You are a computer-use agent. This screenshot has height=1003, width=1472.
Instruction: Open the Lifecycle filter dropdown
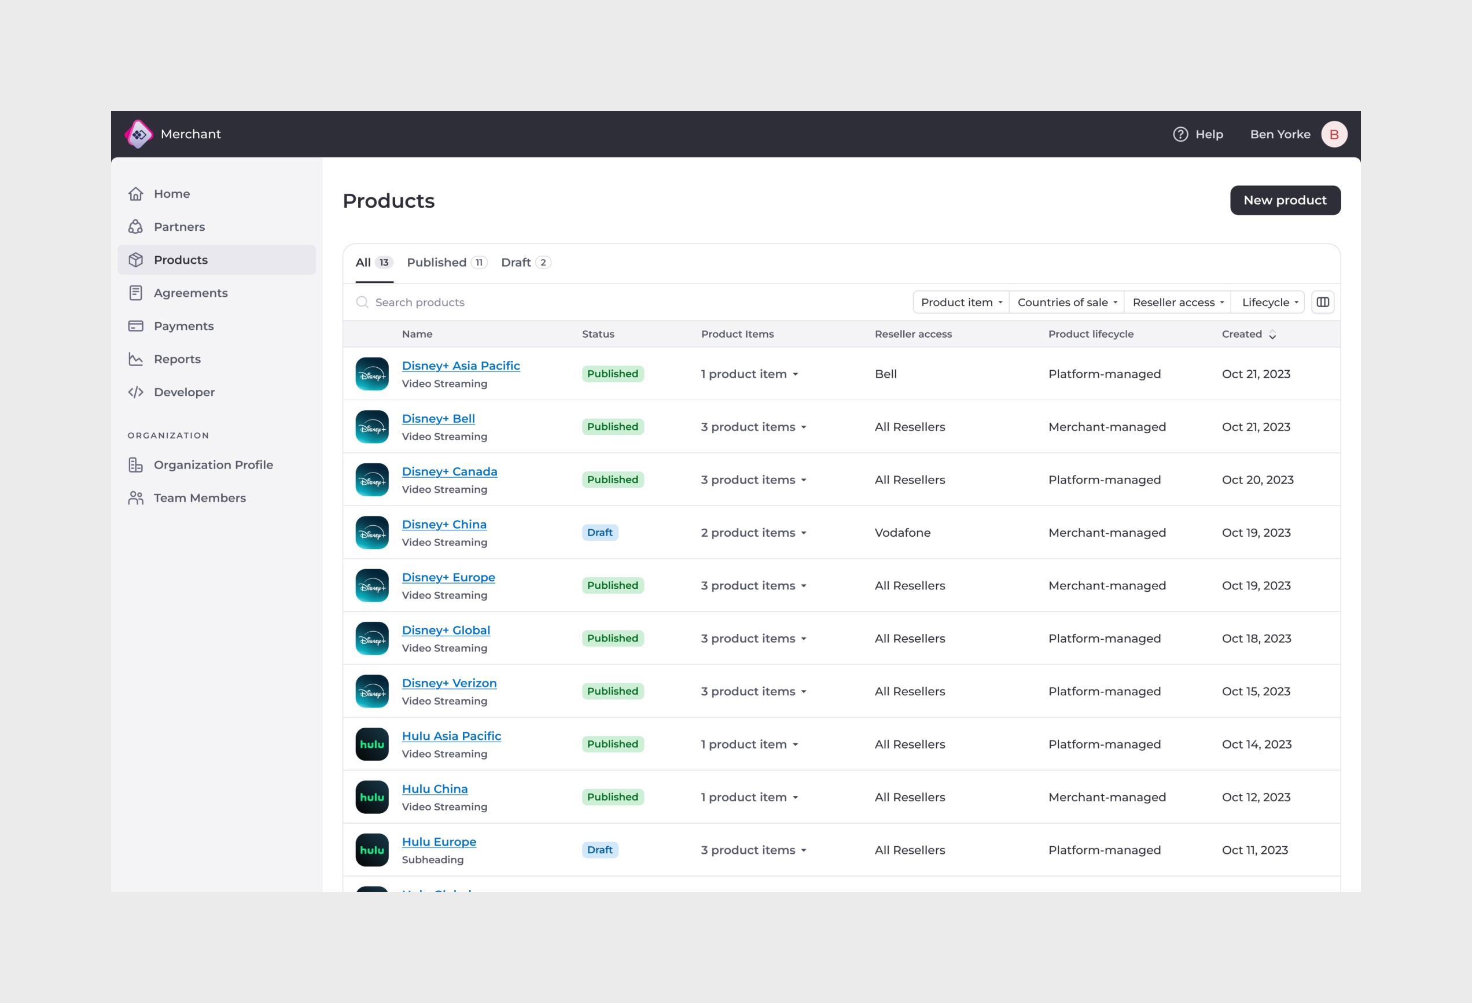[x=1269, y=302]
